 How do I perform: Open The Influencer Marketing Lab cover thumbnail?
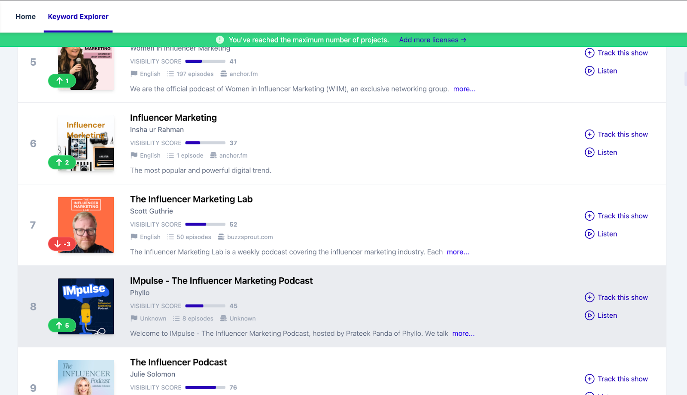[86, 225]
